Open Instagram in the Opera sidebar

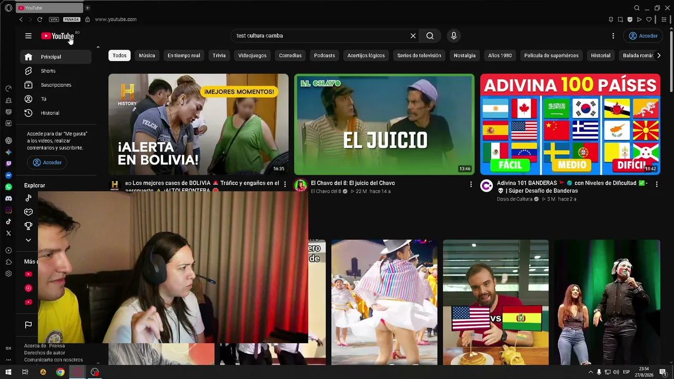pyautogui.click(x=8, y=210)
